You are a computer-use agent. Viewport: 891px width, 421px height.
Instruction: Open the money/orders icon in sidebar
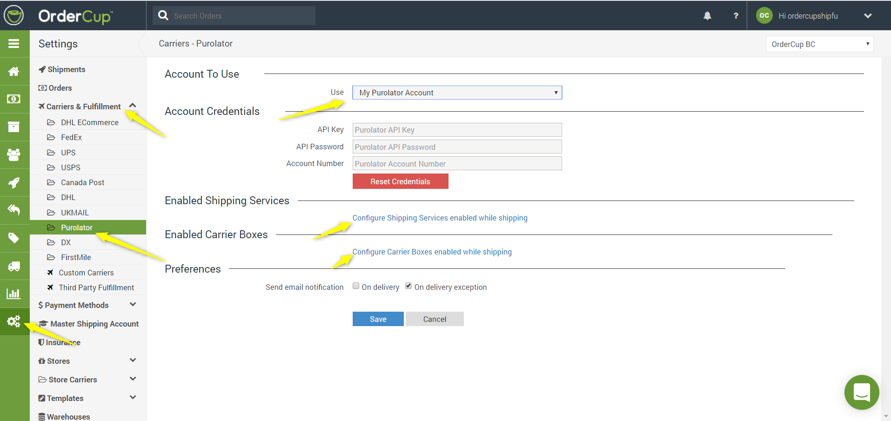pos(14,99)
